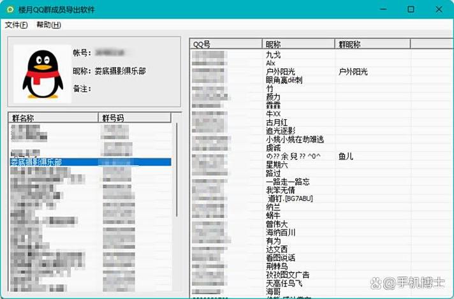454x299 pixels.
Task: Click the group list vertical scrollbar
Action: click(177, 170)
